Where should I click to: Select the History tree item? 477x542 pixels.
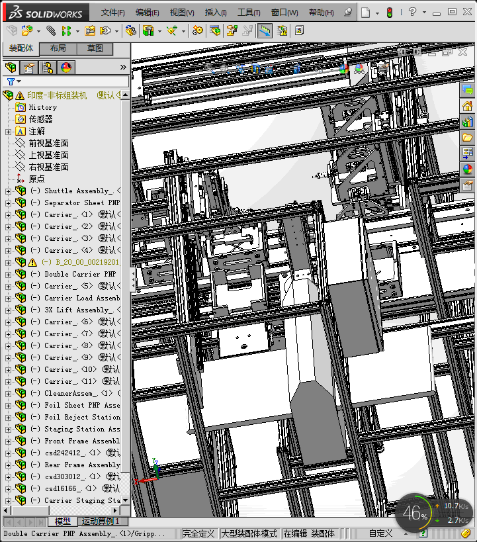pos(42,107)
